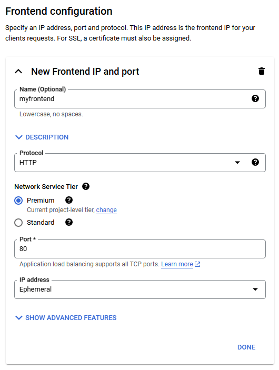This screenshot has height=370, width=279.
Task: Click the external-link icon after Learn more
Action: click(x=197, y=264)
